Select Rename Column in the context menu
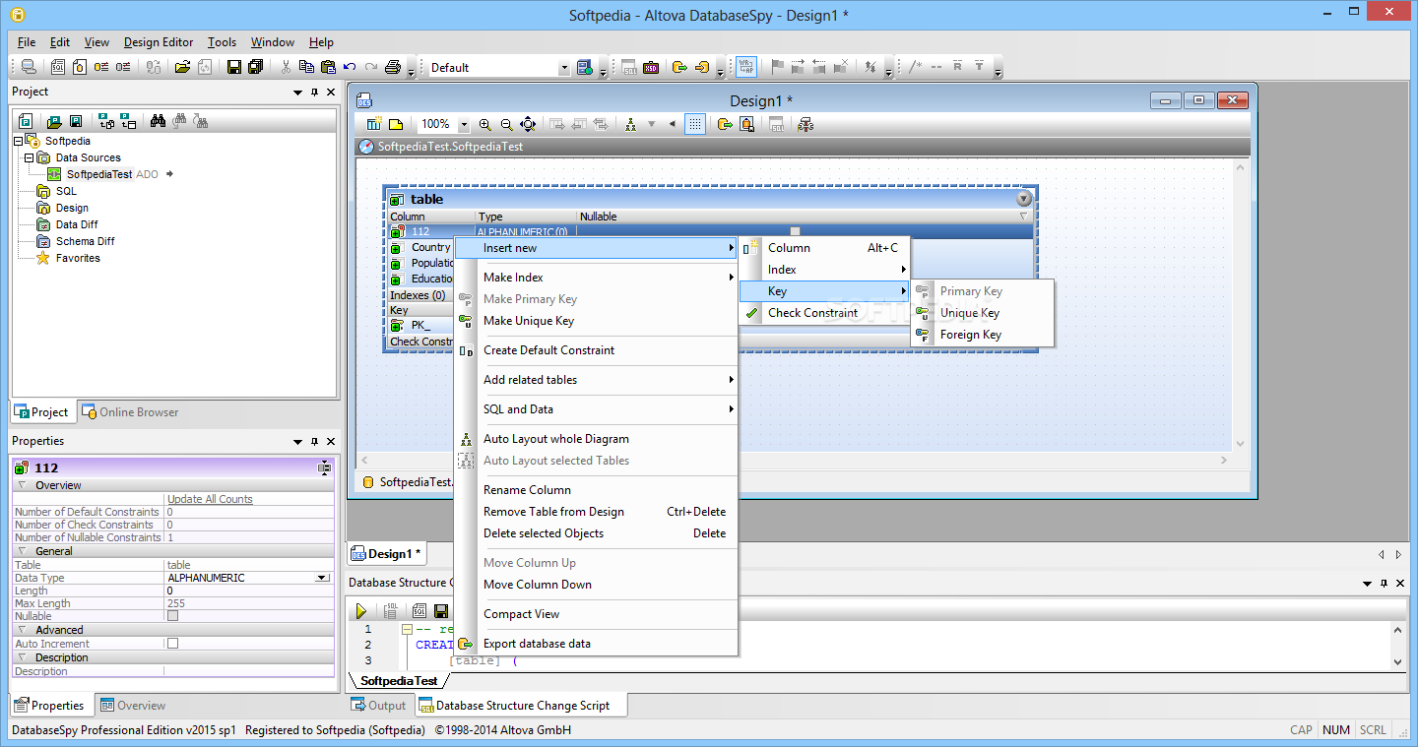The height and width of the screenshot is (747, 1418). point(596,490)
